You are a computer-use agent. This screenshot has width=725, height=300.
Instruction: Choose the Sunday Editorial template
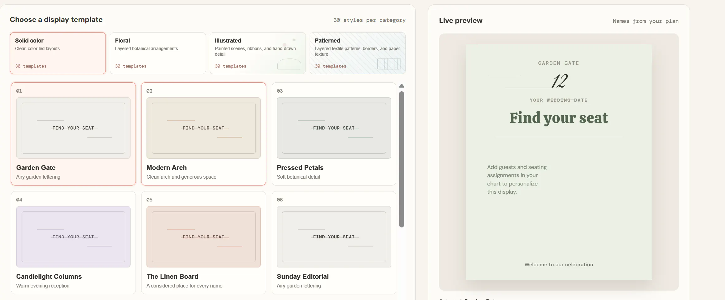(x=334, y=243)
